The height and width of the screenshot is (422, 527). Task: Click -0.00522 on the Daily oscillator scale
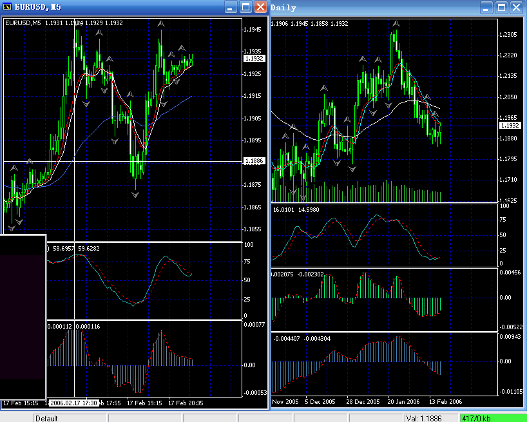[511, 327]
